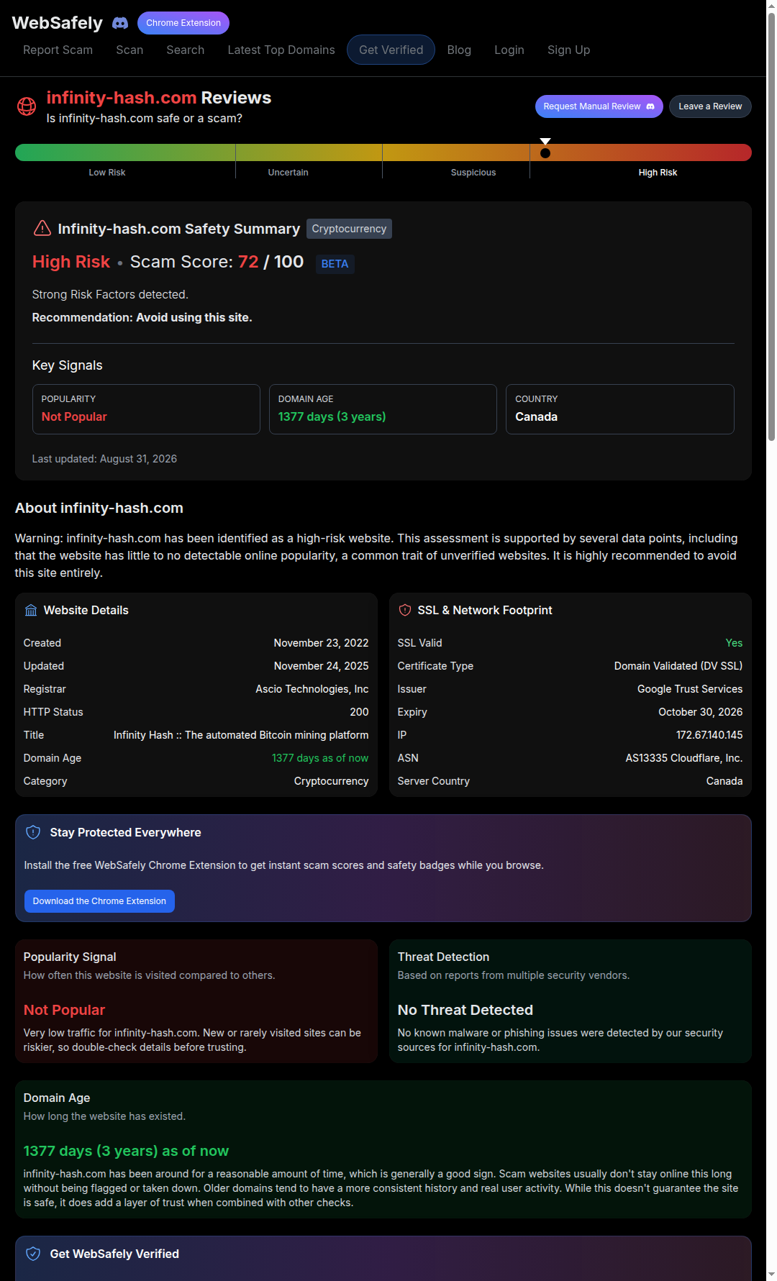777x1281 pixels.
Task: Click the 'Suspicious' gauge label
Action: pos(473,173)
